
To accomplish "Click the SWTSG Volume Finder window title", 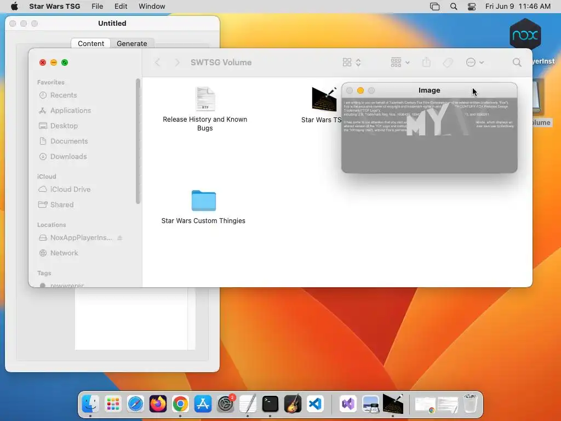I will pyautogui.click(x=221, y=62).
